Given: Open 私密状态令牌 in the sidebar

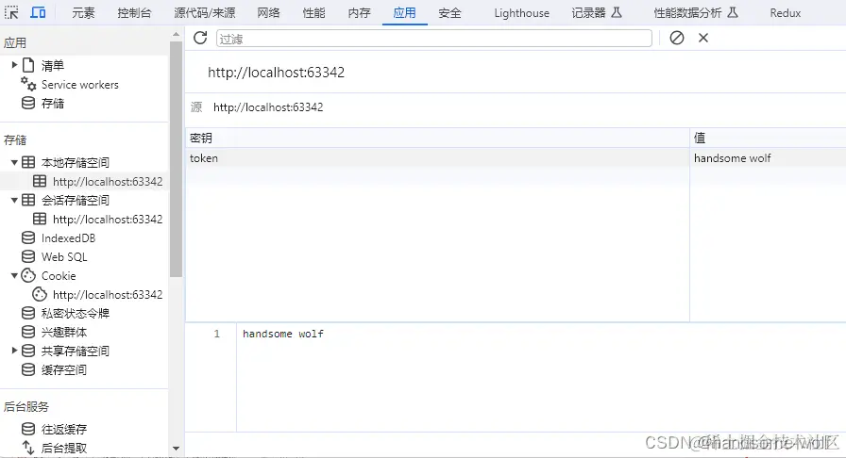Looking at the screenshot, I should click(75, 314).
